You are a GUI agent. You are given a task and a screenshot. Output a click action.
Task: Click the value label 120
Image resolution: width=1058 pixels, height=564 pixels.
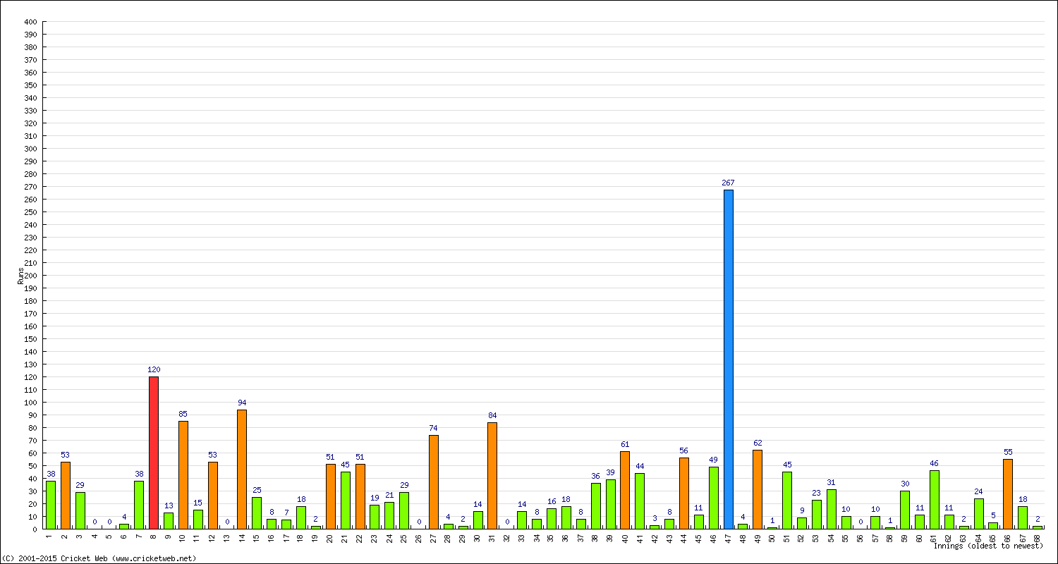pos(154,369)
